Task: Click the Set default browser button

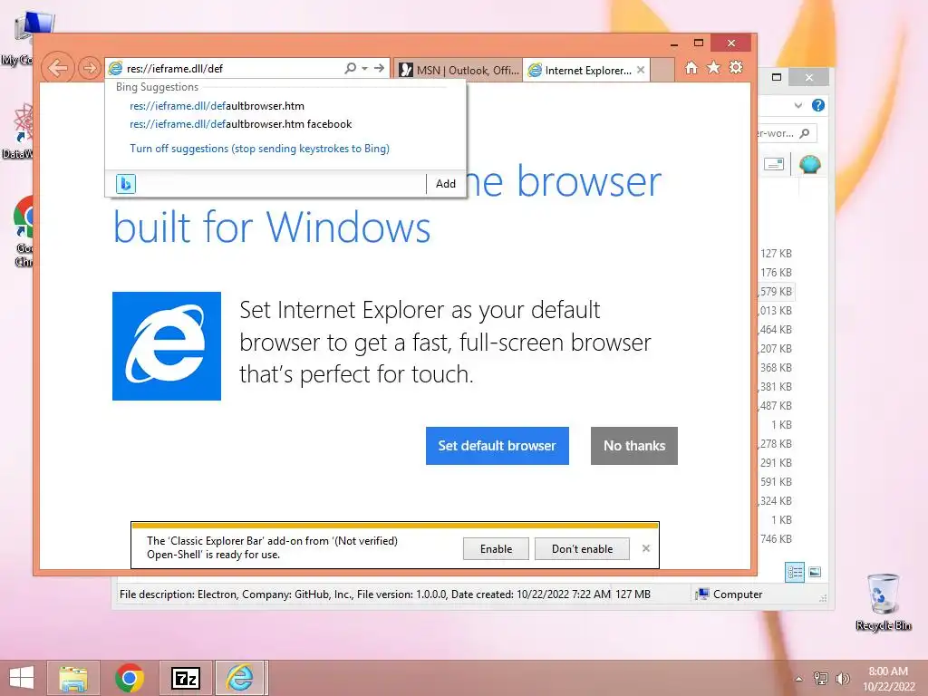Action: [x=498, y=446]
